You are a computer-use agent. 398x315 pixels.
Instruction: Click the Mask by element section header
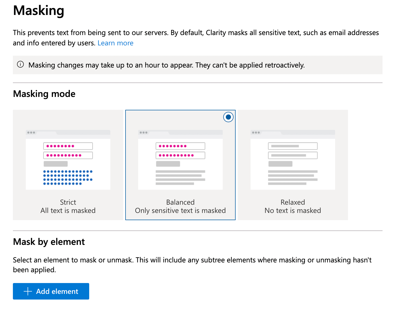click(x=49, y=242)
